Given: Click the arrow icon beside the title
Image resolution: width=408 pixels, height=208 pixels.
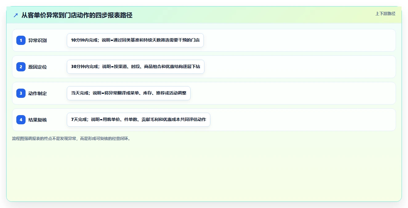Looking at the screenshot, I should tap(16, 15).
